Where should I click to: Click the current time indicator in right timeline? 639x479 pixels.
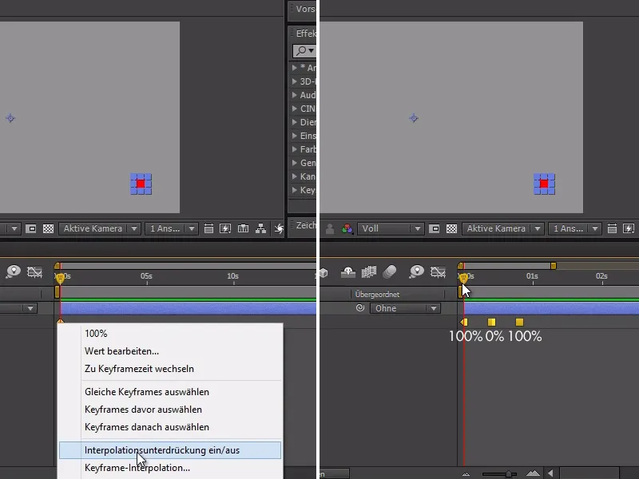click(x=463, y=278)
